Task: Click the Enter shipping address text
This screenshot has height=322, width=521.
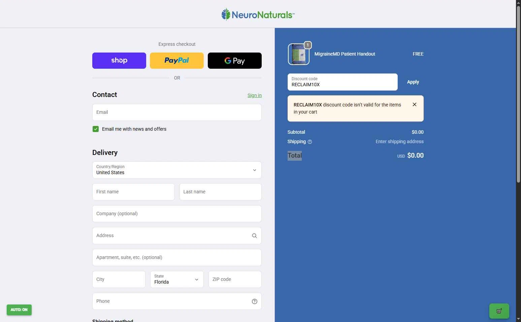Action: pos(399,141)
